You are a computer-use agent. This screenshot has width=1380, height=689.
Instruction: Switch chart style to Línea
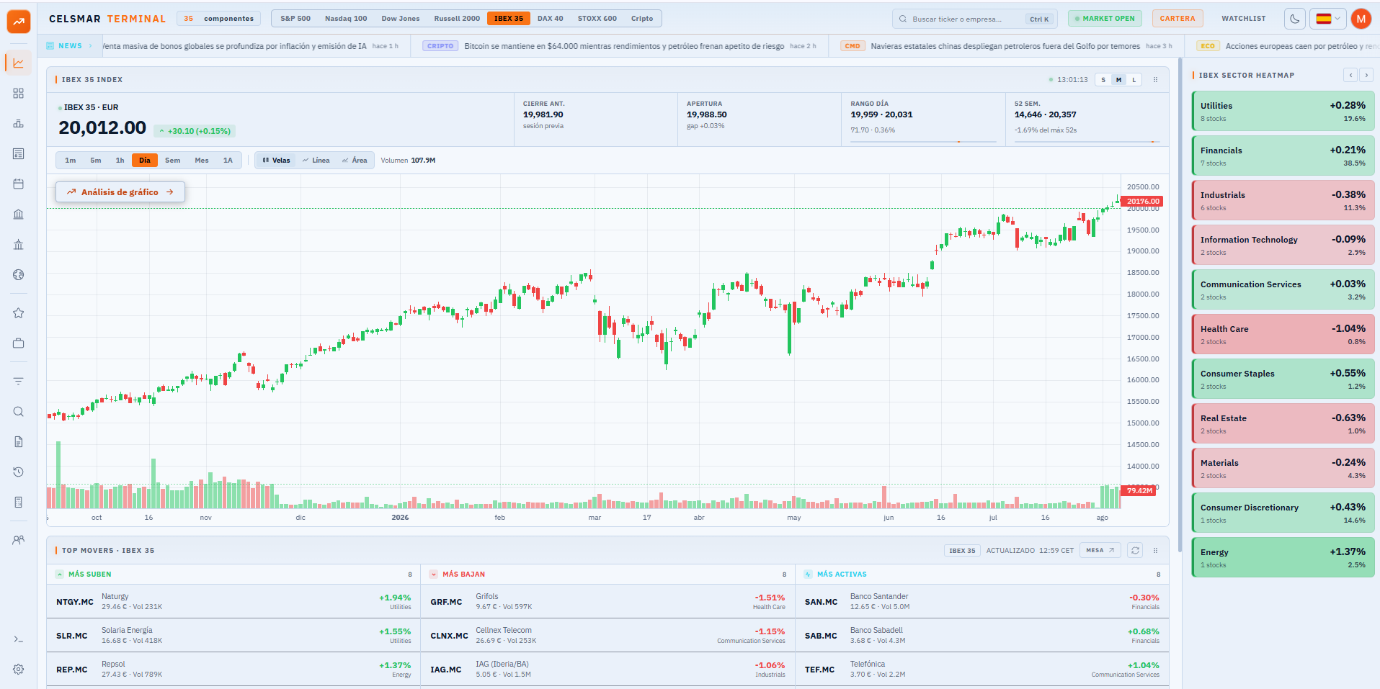pyautogui.click(x=316, y=161)
